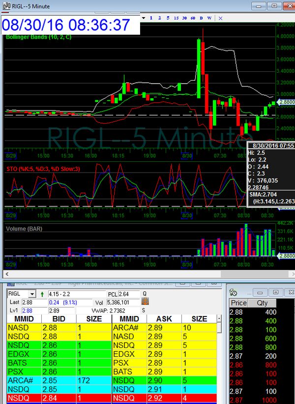295x404 pixels.
Task: Click the 1-minute timeframe button
Action: click(x=151, y=18)
